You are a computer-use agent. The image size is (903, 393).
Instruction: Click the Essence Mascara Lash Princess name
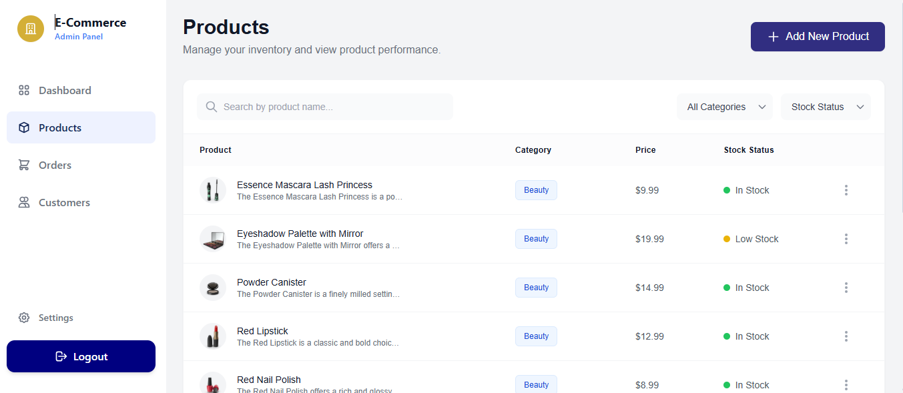(304, 185)
